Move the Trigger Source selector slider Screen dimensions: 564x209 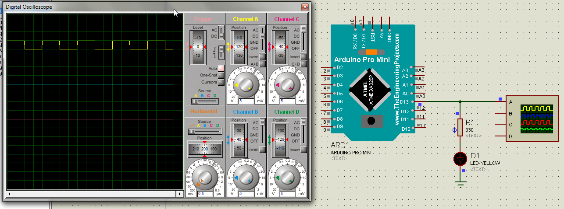pyautogui.click(x=204, y=101)
